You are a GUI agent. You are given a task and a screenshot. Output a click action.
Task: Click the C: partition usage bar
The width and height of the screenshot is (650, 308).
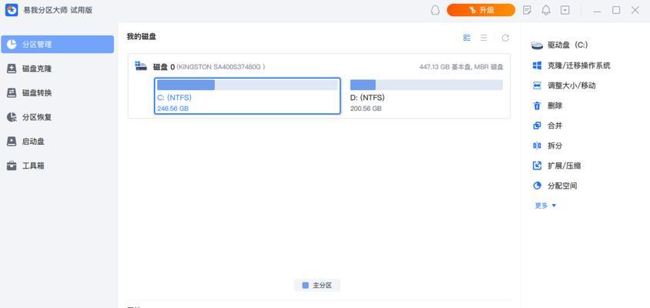pyautogui.click(x=247, y=85)
